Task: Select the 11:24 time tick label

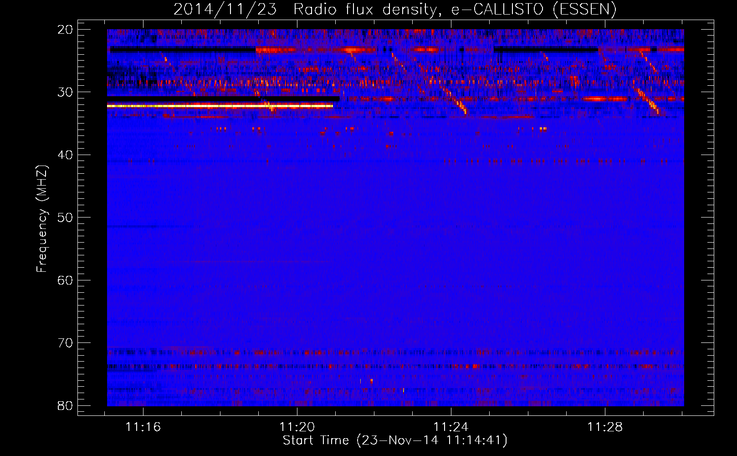Action: (451, 427)
